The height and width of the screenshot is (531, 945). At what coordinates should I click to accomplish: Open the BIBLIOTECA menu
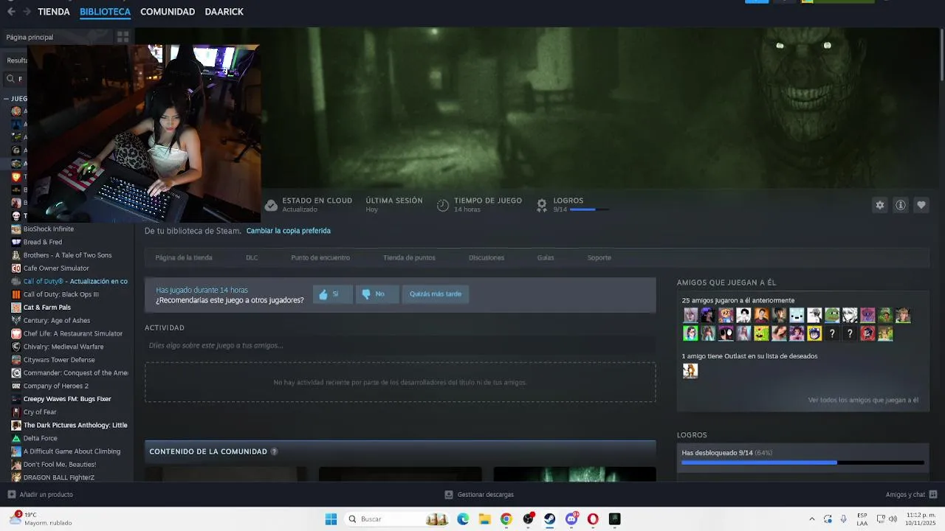point(105,12)
